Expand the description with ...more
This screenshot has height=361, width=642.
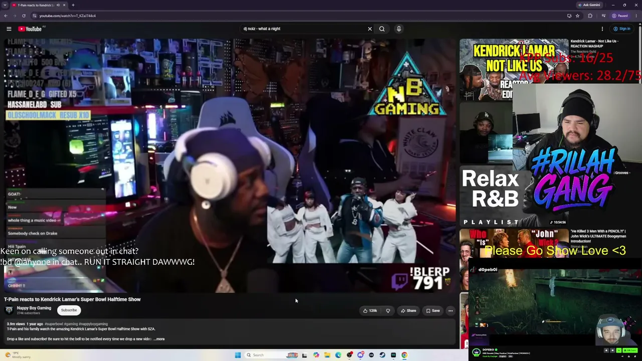159,339
